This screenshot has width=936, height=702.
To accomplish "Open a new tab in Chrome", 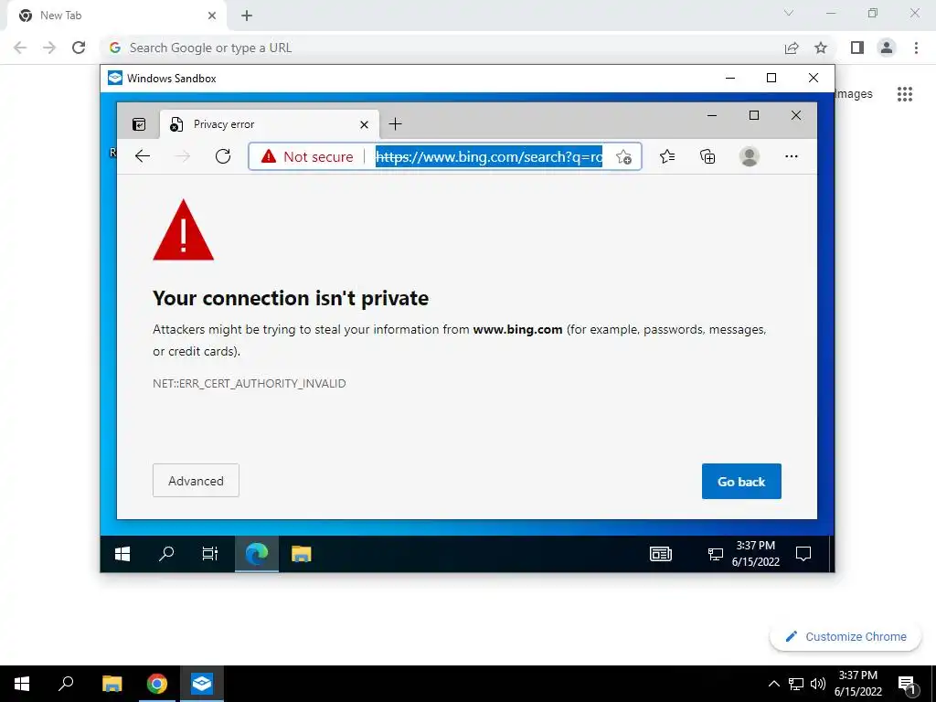I will point(247,16).
